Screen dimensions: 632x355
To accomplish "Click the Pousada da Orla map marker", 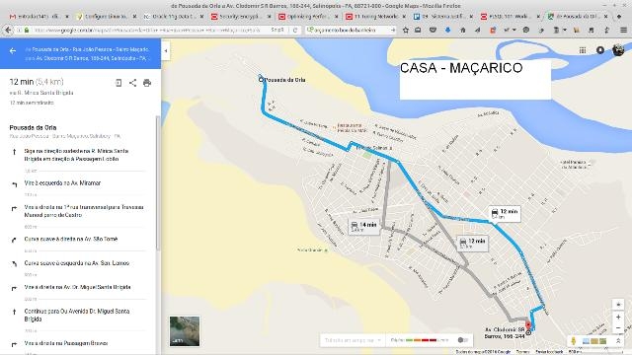I will coord(261,79).
